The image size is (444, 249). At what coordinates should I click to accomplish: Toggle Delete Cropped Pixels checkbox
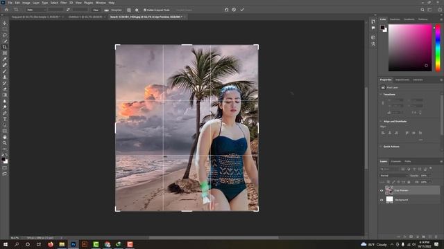pos(145,10)
